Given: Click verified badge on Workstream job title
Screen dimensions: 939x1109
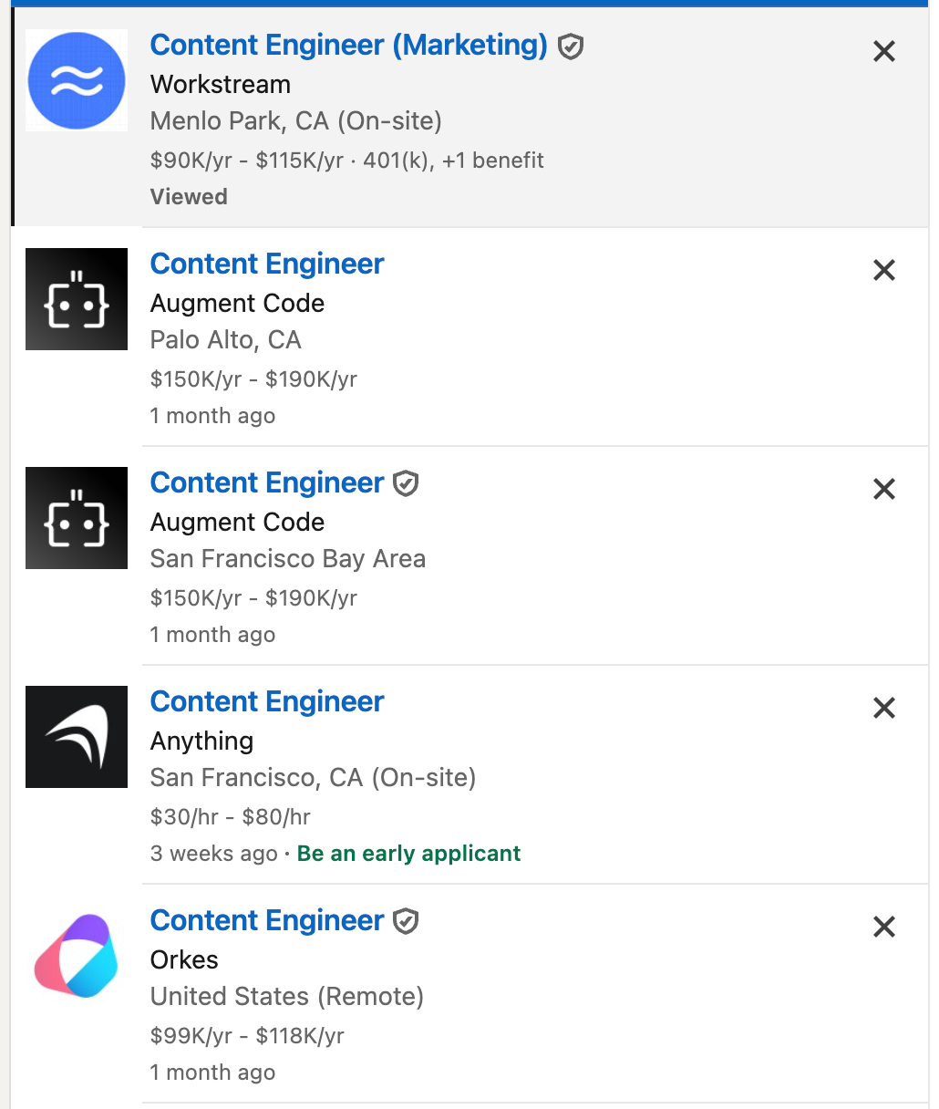Looking at the screenshot, I should click(571, 46).
